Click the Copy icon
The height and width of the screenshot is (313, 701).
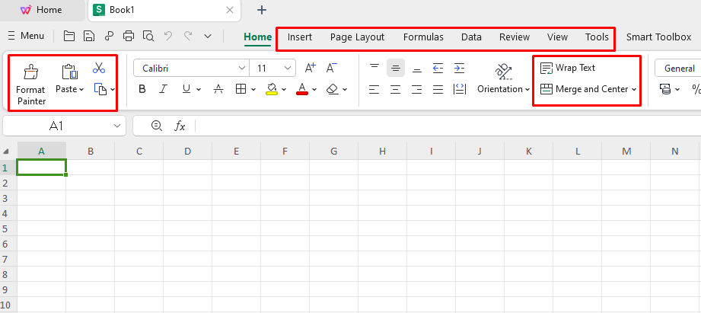pyautogui.click(x=100, y=89)
